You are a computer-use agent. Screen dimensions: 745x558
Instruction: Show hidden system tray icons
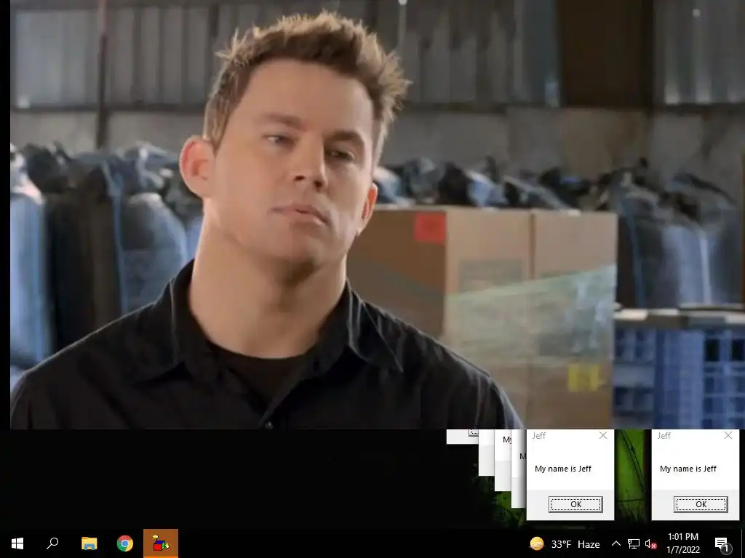tap(615, 543)
